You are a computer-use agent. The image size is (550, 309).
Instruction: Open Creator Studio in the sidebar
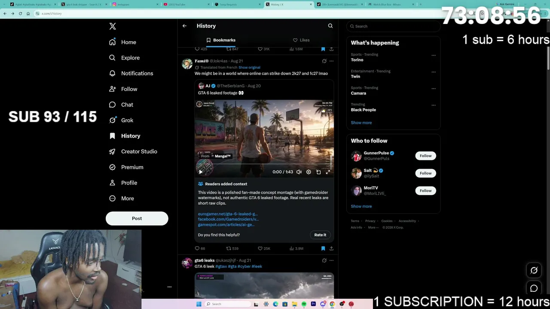133,151
